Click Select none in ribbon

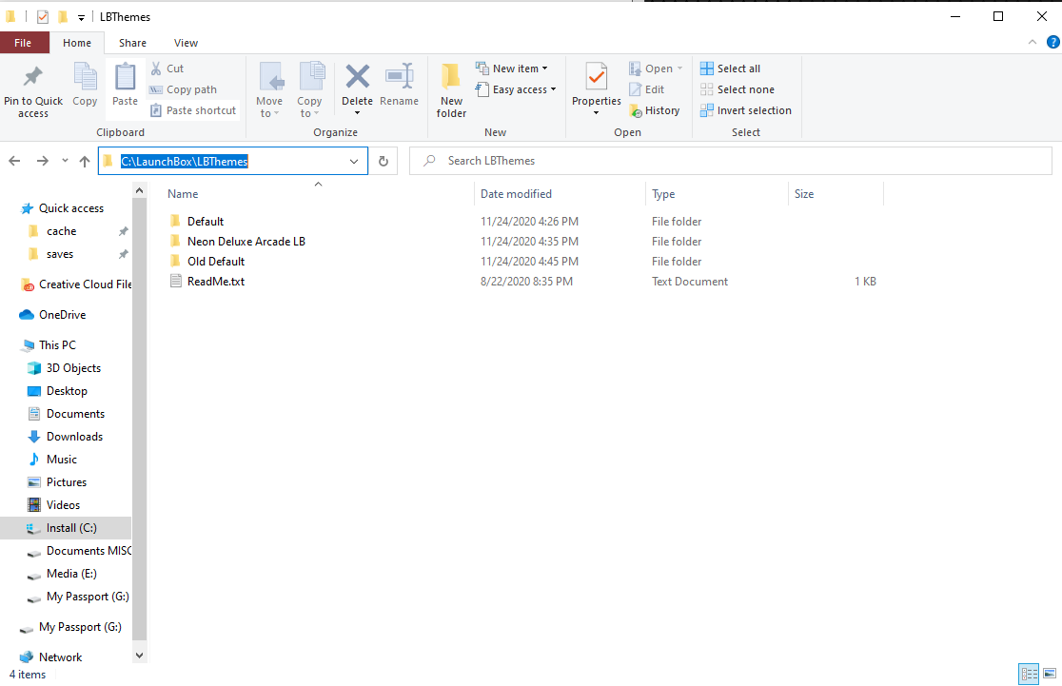tap(737, 89)
